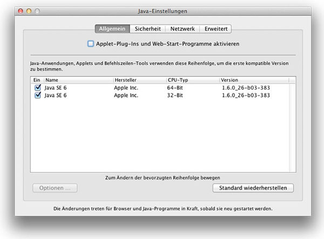Click the Ein column header

[37, 79]
